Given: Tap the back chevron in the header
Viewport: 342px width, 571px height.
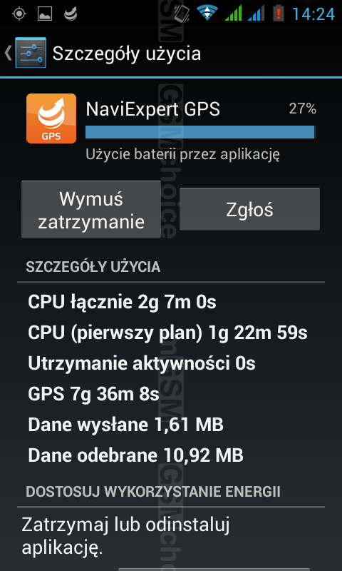Looking at the screenshot, I should coord(8,53).
